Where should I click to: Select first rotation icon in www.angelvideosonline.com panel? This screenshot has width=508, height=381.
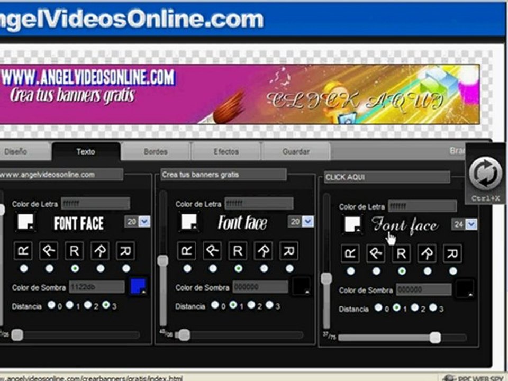coord(23,250)
